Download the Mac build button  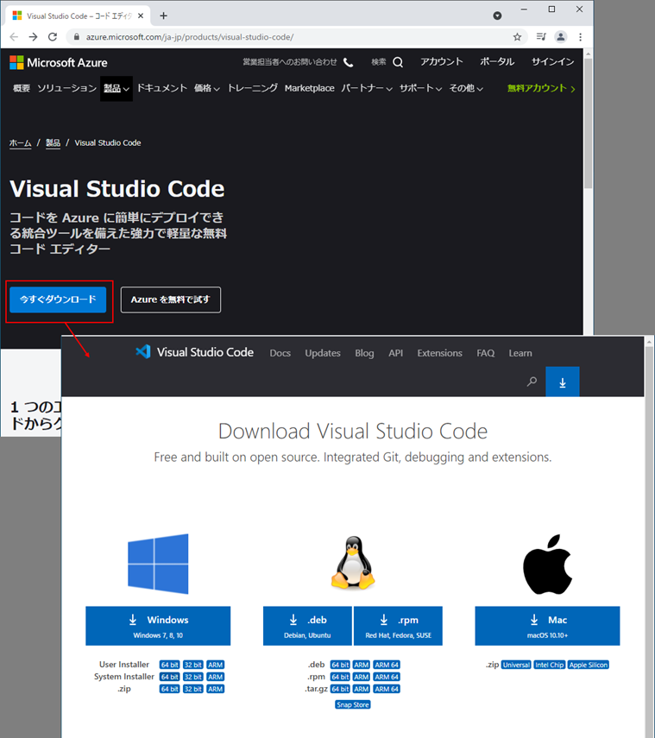547,626
